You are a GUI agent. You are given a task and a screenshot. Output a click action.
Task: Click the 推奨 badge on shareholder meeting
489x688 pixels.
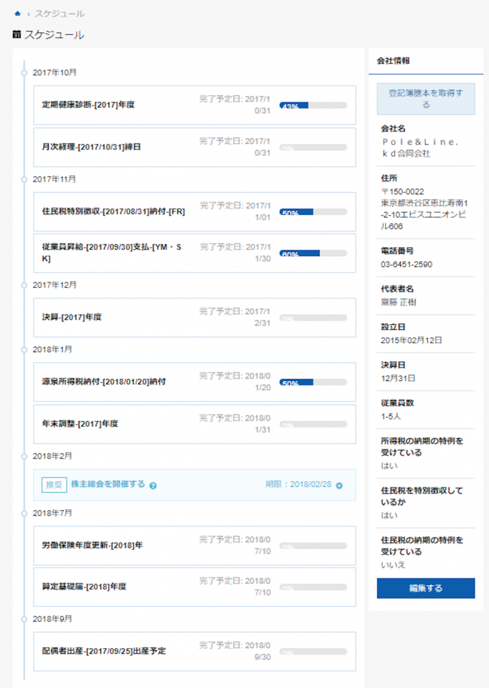pyautogui.click(x=55, y=485)
